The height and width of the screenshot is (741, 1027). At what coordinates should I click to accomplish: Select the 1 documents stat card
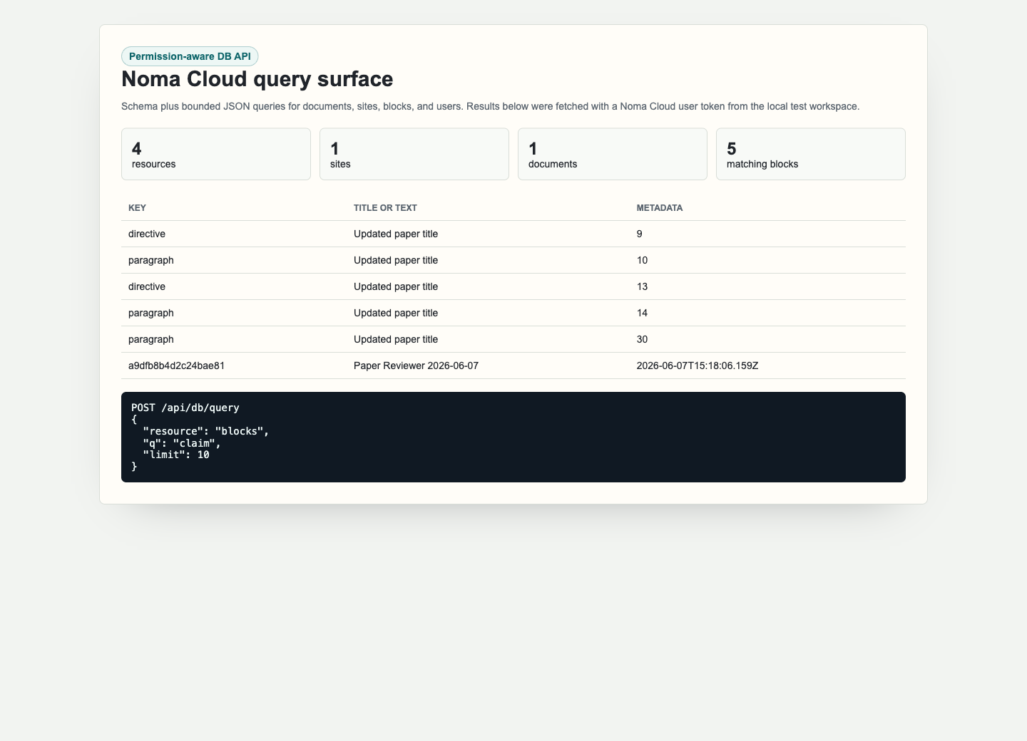[x=613, y=154]
